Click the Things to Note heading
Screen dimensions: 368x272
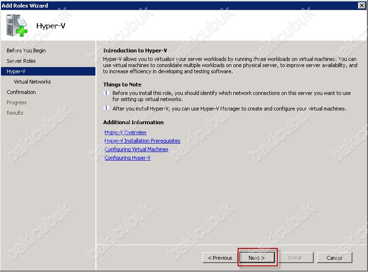coord(122,85)
